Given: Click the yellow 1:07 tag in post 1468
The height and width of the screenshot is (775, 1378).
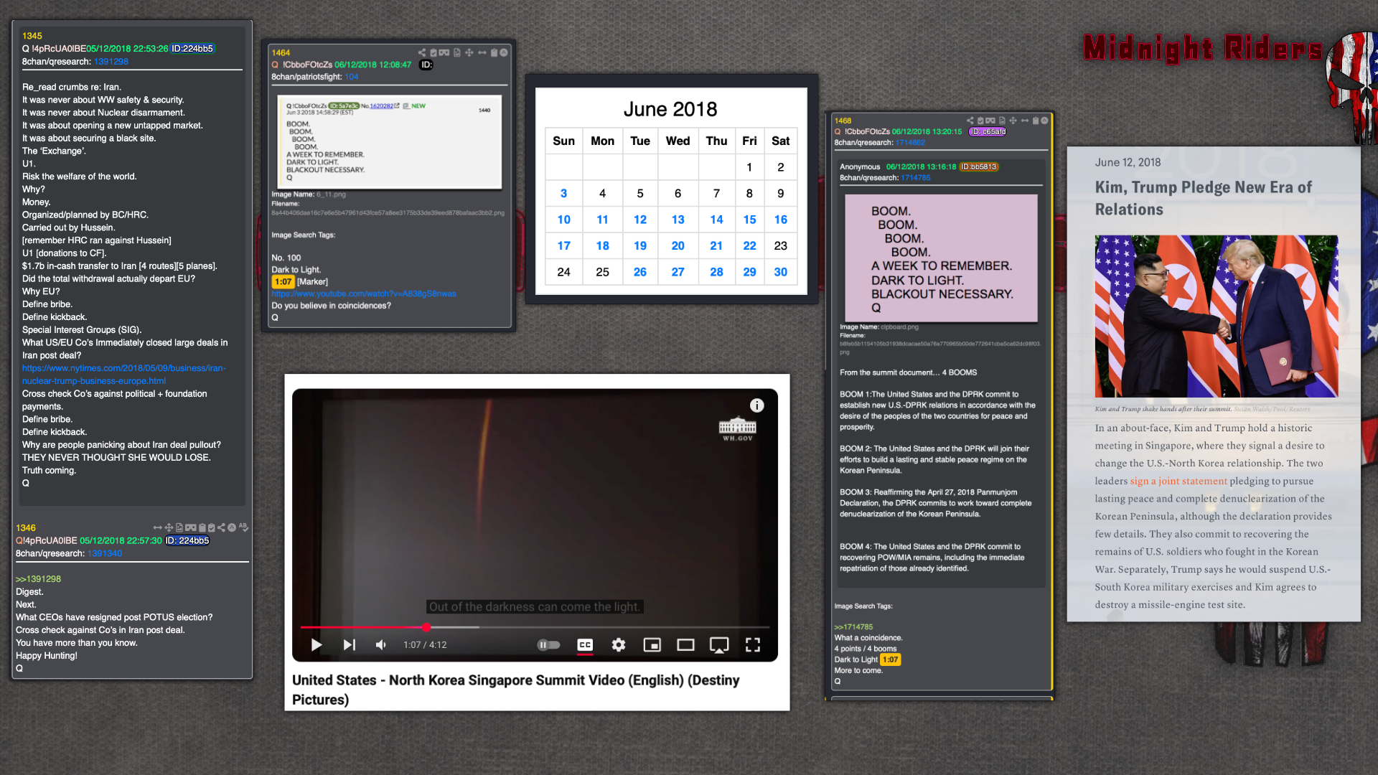Looking at the screenshot, I should (890, 659).
